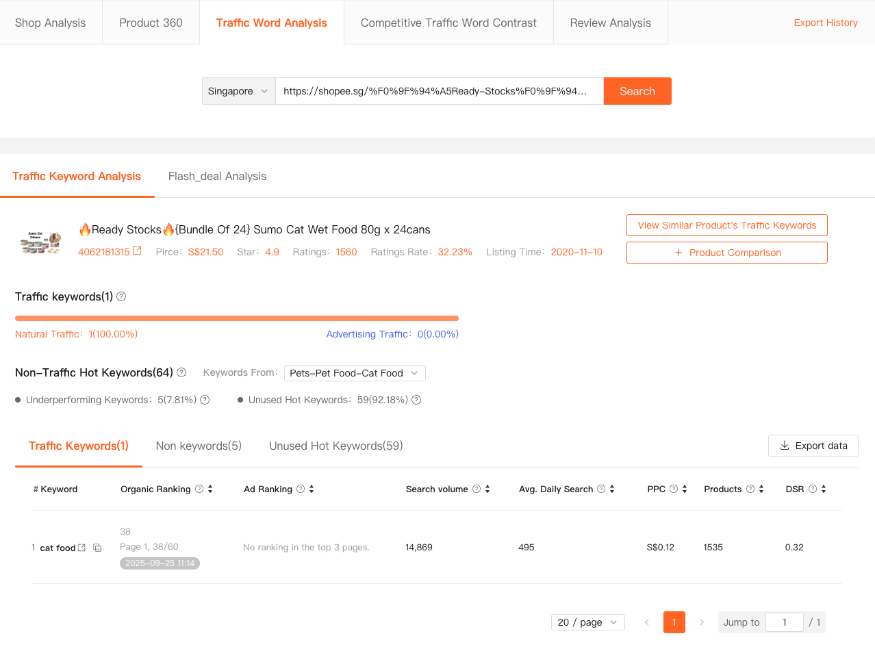Open cat food keyword external link icon
The height and width of the screenshot is (651, 875).
[82, 548]
